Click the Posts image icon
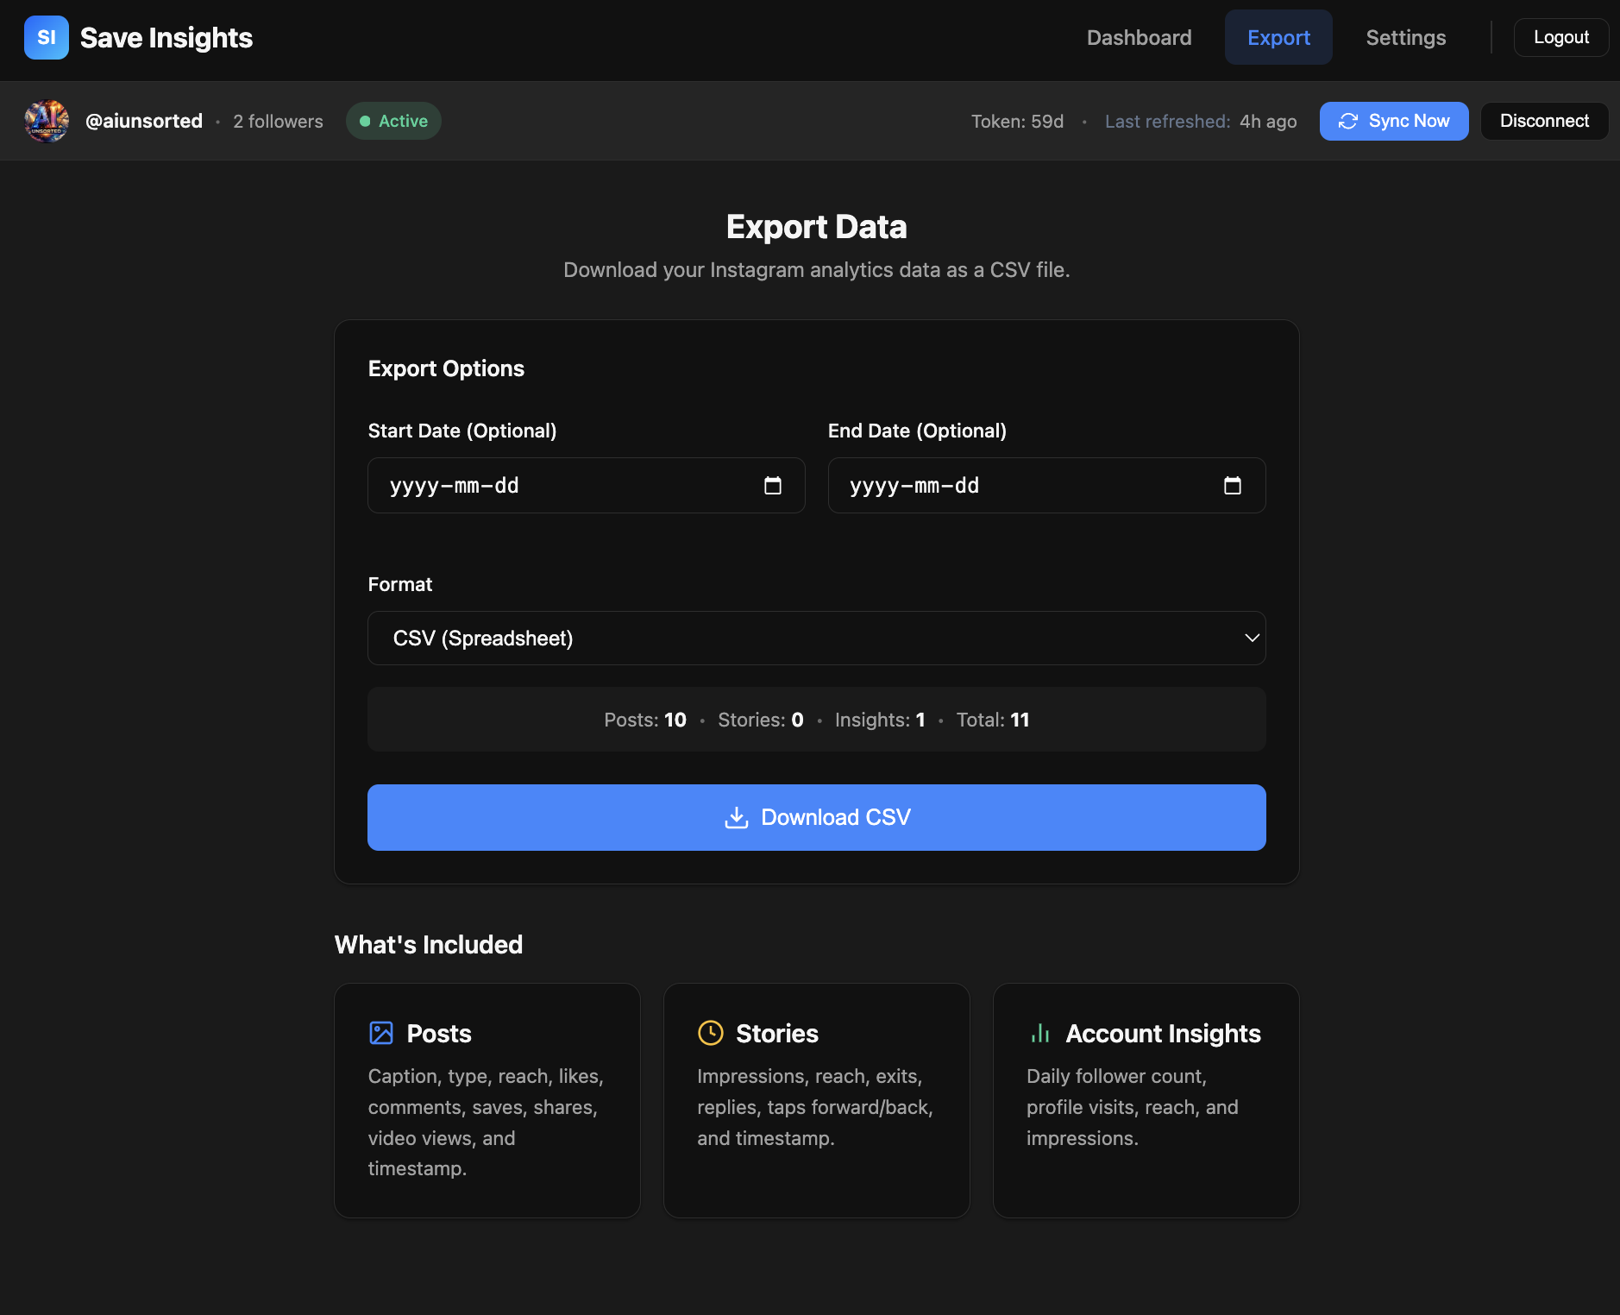Viewport: 1620px width, 1315px height. click(381, 1033)
